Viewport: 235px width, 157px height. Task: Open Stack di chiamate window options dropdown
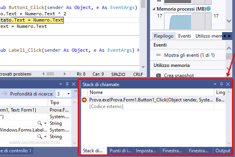pyautogui.click(x=214, y=84)
